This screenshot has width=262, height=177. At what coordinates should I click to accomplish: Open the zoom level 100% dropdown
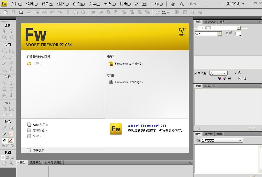tap(206, 4)
